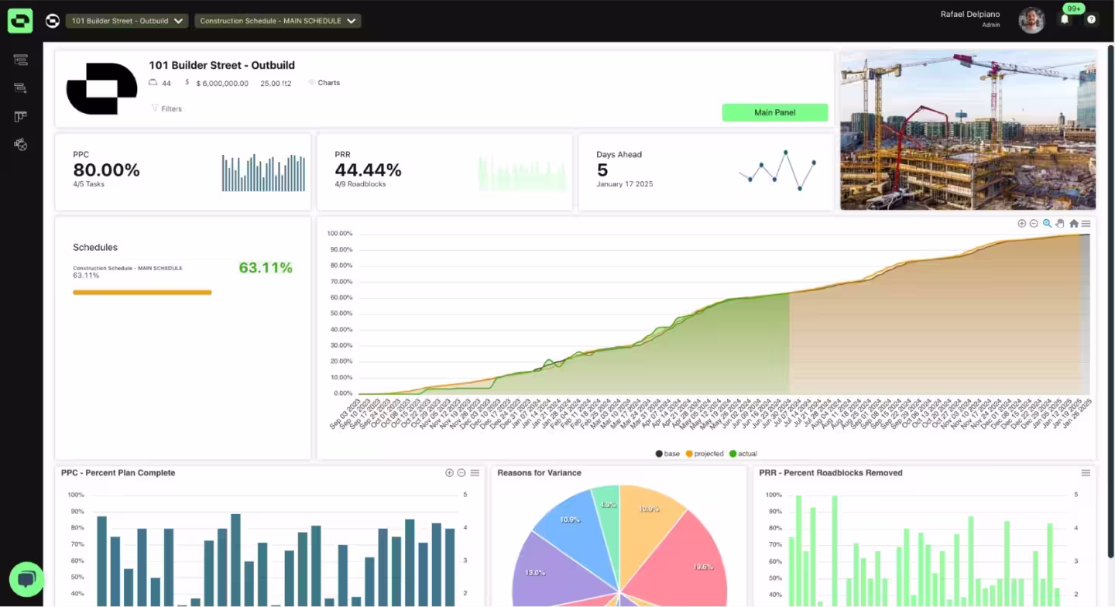Image resolution: width=1115 pixels, height=607 pixels.
Task: Zoom out on the S-curve chart
Action: (1034, 223)
